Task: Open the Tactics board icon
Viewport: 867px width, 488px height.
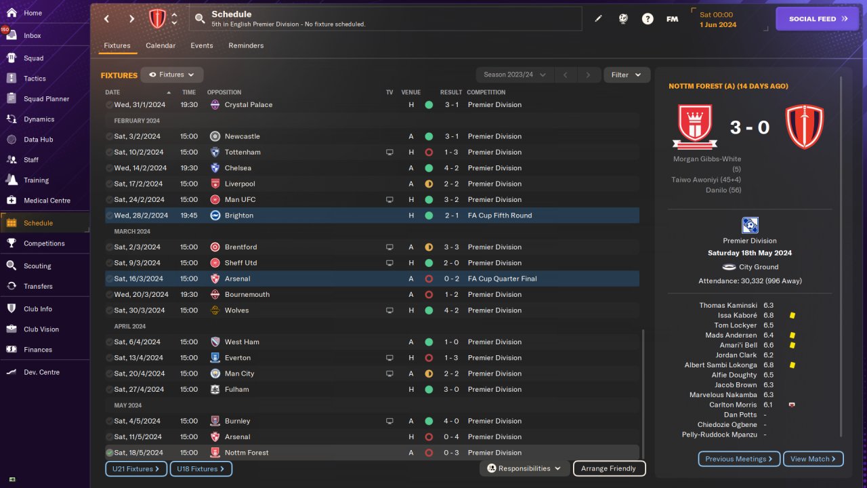Action: 12,79
